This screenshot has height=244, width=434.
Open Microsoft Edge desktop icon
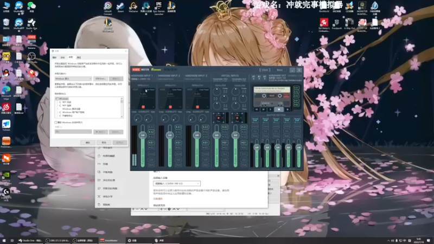coord(6,93)
